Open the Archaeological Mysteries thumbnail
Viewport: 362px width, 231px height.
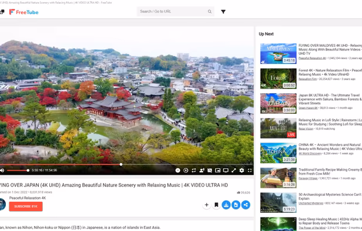coord(278,203)
